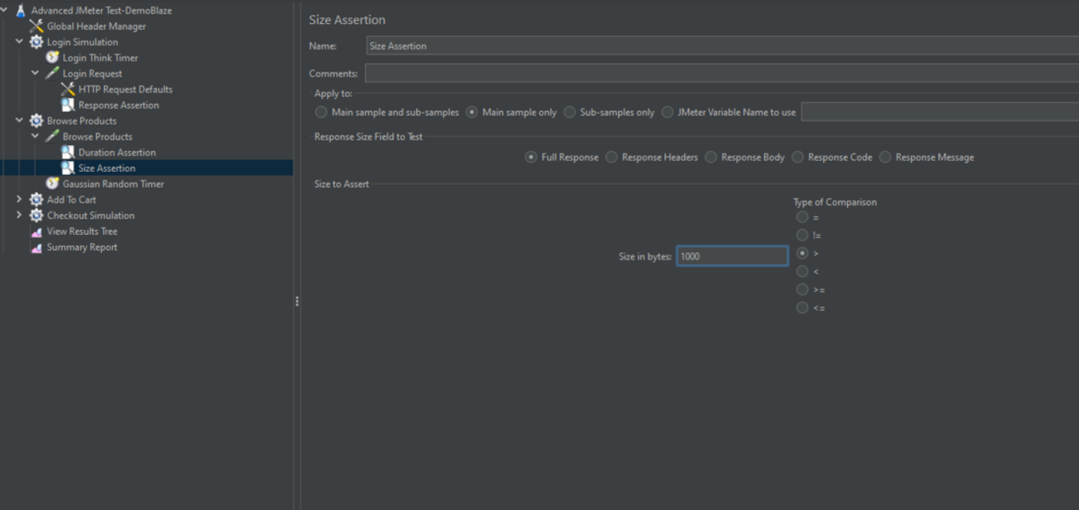Expand the Checkout Simulation thread group
This screenshot has width=1079, height=510.
click(x=19, y=215)
